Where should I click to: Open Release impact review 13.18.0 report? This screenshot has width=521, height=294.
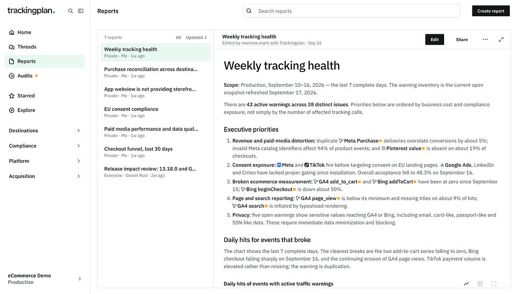(155, 172)
